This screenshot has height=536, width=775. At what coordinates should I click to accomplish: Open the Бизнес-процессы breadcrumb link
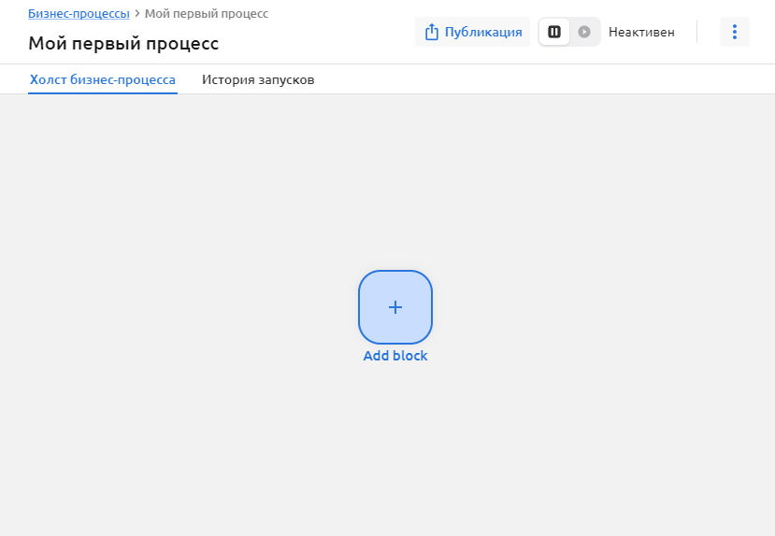tap(79, 14)
